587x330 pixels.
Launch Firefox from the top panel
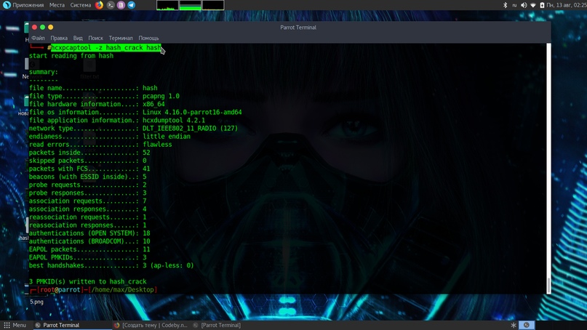(x=100, y=5)
